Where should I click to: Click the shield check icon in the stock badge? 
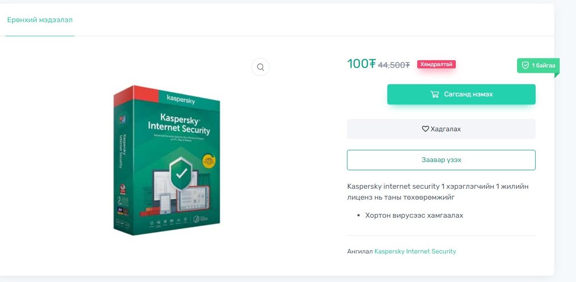(x=525, y=66)
